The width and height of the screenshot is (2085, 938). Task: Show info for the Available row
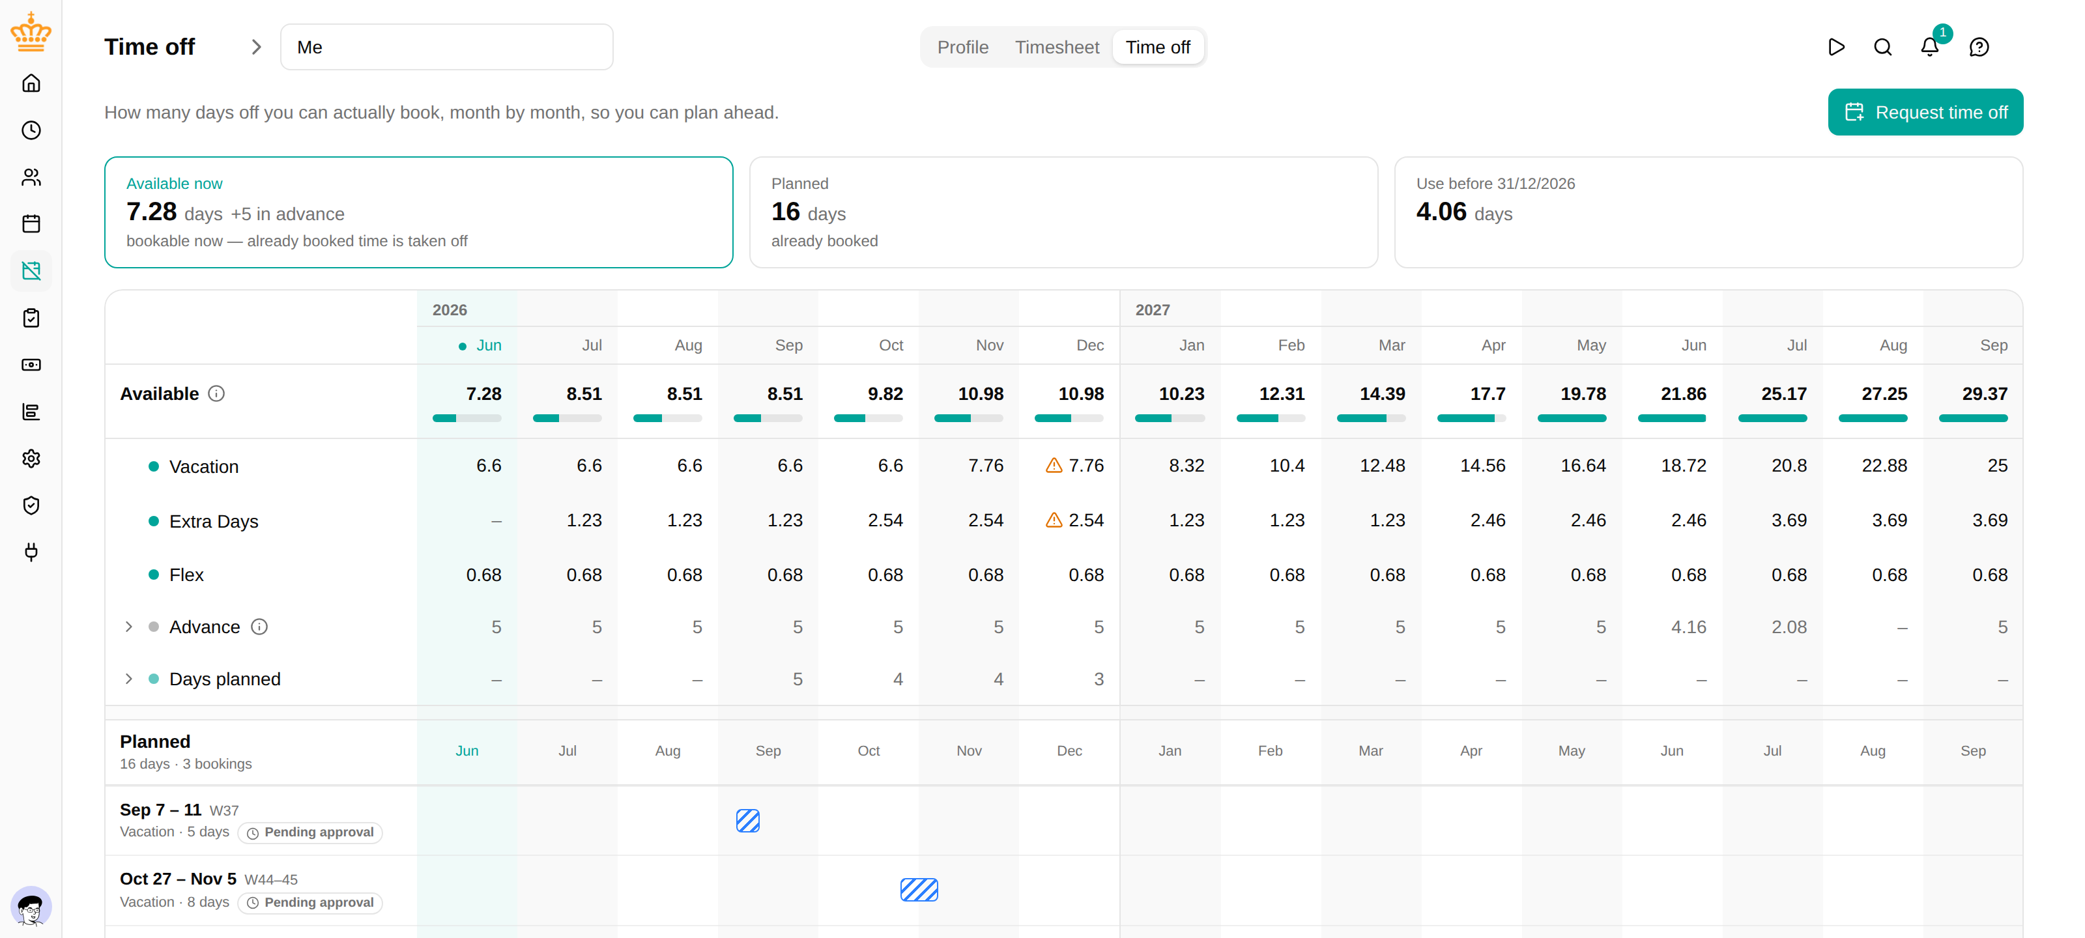coord(216,394)
